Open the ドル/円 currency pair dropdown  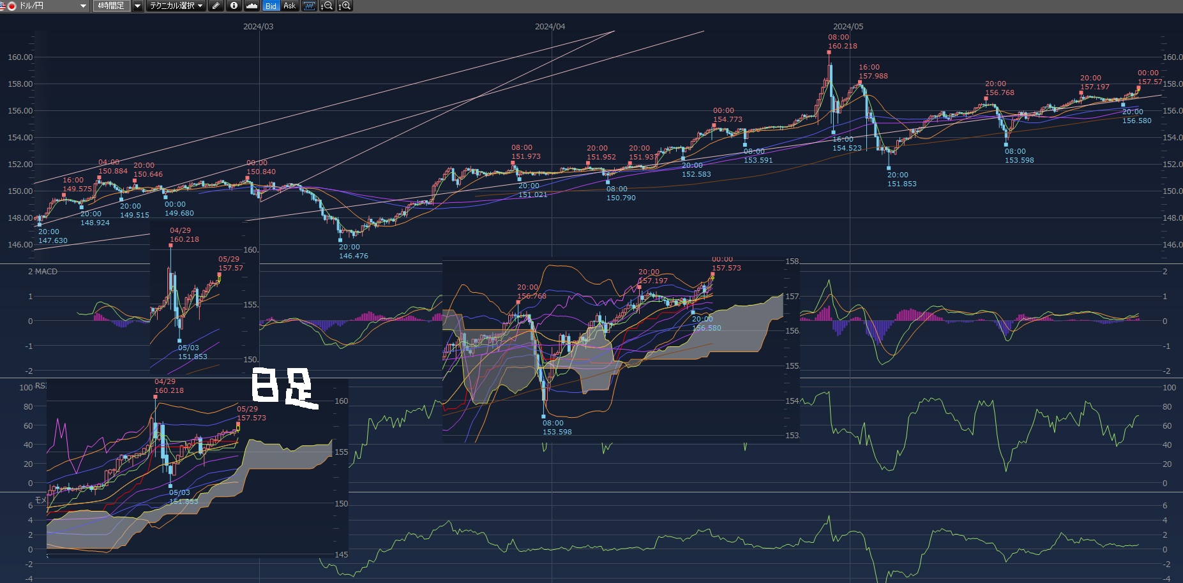pyautogui.click(x=83, y=6)
